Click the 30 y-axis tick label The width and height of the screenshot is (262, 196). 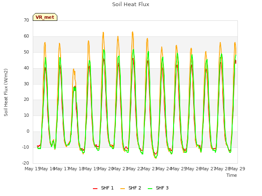tap(26, 84)
